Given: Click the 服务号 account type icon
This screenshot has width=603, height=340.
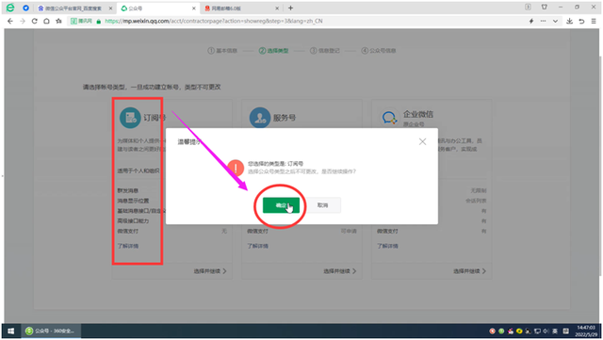Looking at the screenshot, I should (x=260, y=118).
